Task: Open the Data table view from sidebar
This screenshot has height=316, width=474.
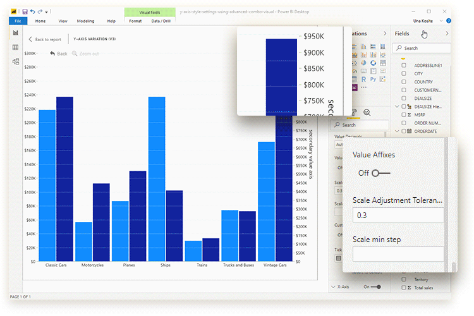Action: point(15,47)
